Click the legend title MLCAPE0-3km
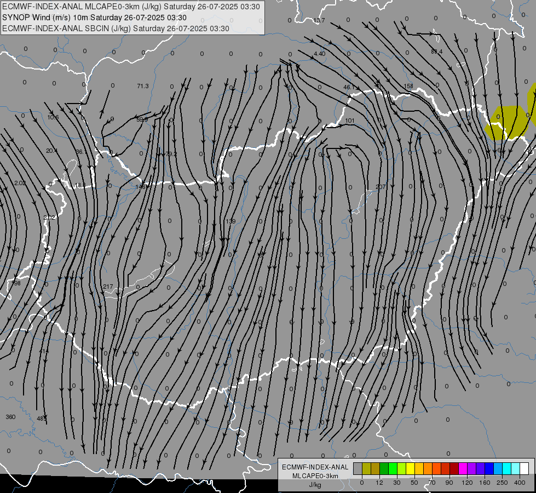Image resolution: width=536 pixels, height=493 pixels. 315,476
